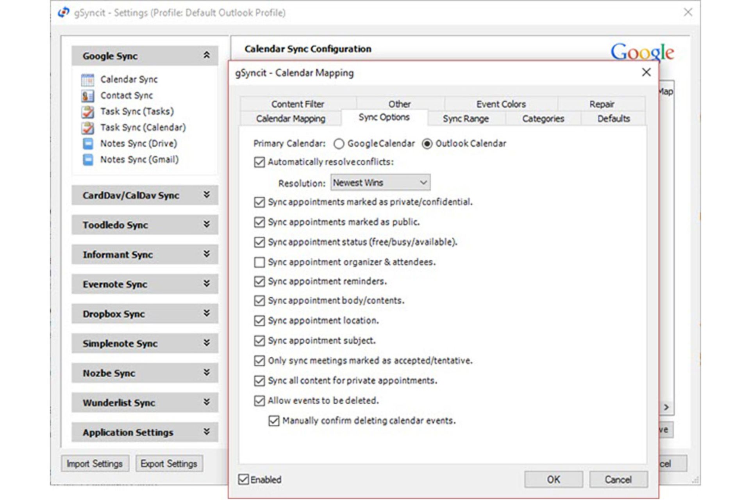Toggle Automatically resolve conflicts checkbox

click(259, 162)
